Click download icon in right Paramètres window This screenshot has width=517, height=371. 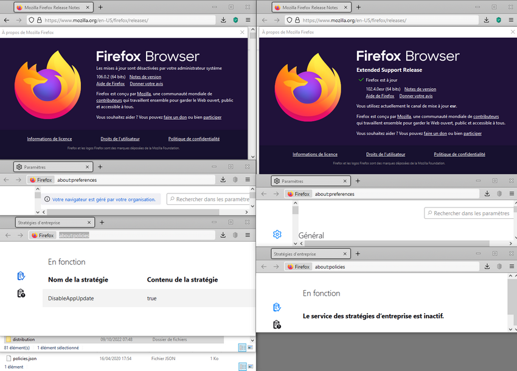pyautogui.click(x=487, y=193)
